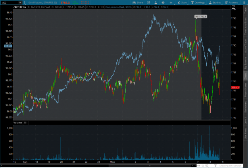This screenshot has width=248, height=168.
Task: Click the R: 1.3 range value
Action: (x=101, y=7)
